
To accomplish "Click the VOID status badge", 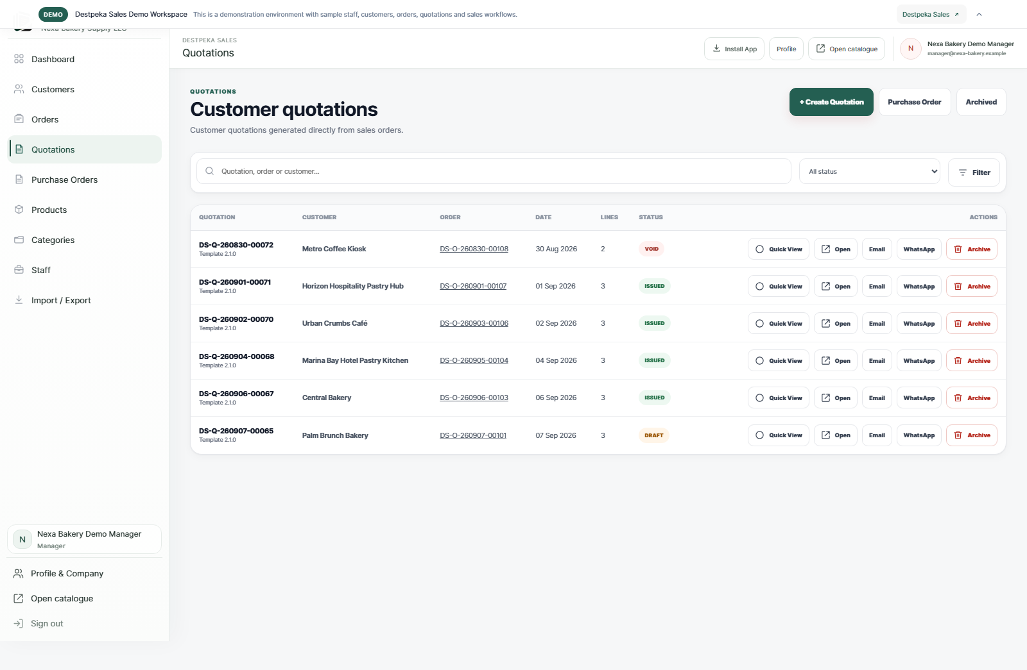I will (652, 249).
